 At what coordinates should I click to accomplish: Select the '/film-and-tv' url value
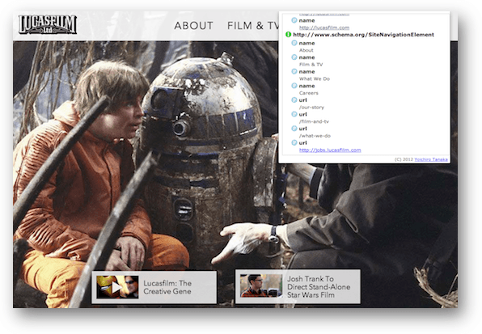[x=314, y=121]
